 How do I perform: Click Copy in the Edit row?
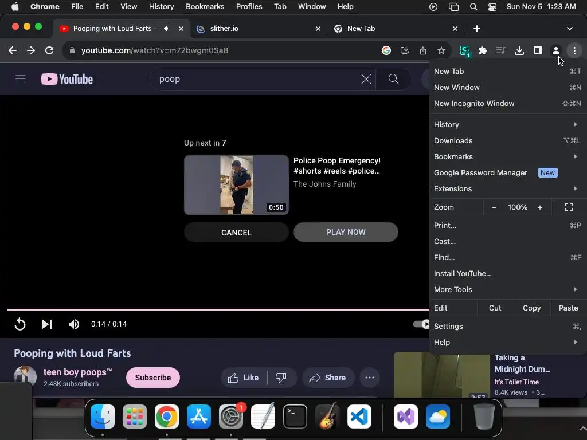click(x=531, y=308)
